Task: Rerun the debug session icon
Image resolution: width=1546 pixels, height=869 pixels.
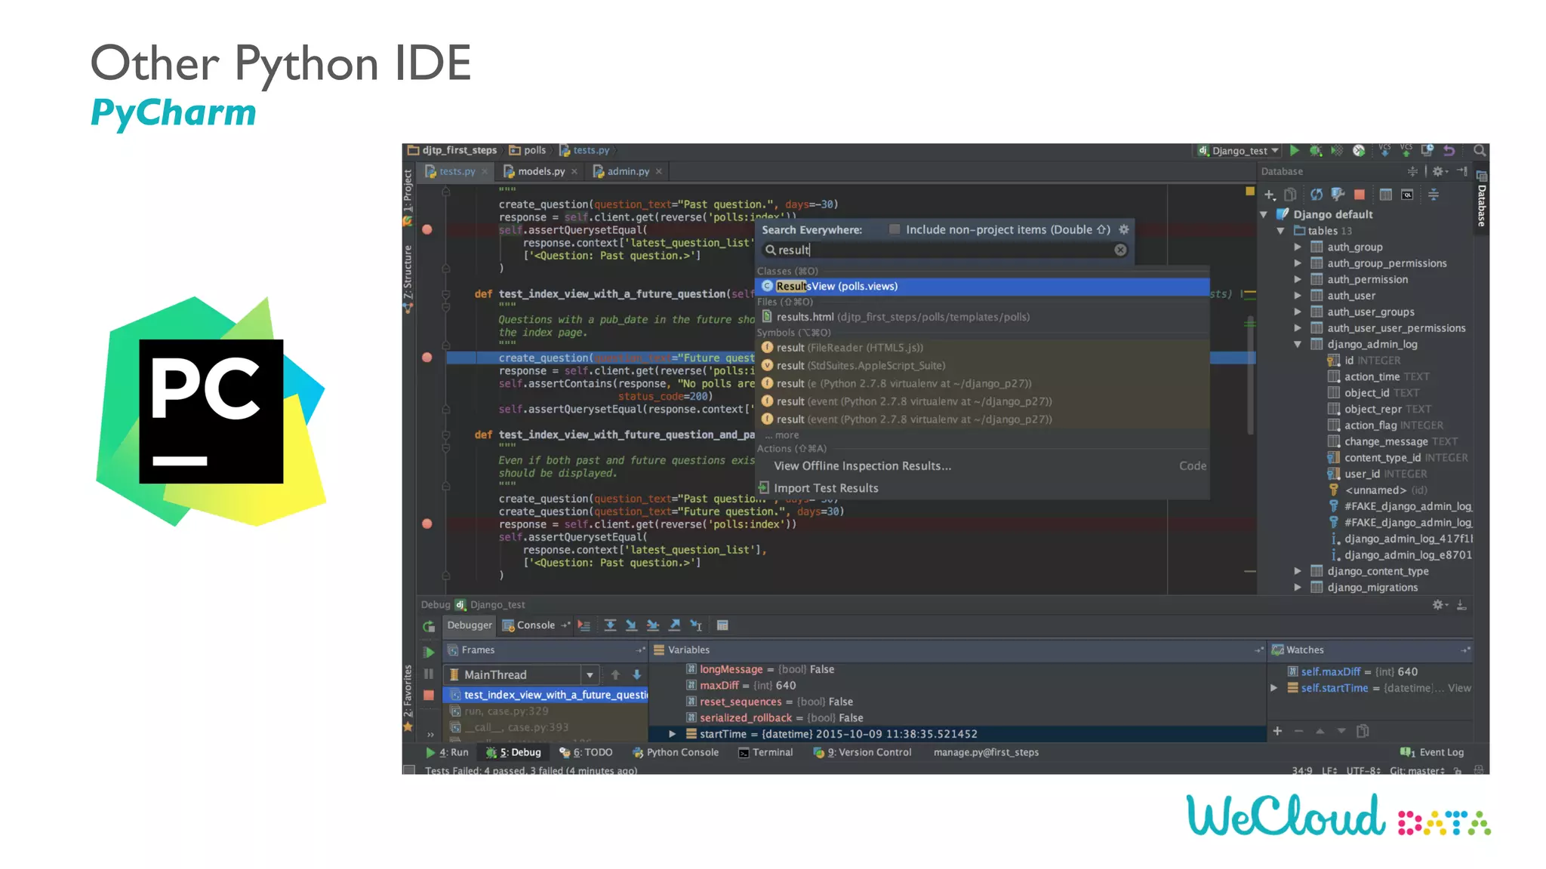Action: coord(429,626)
